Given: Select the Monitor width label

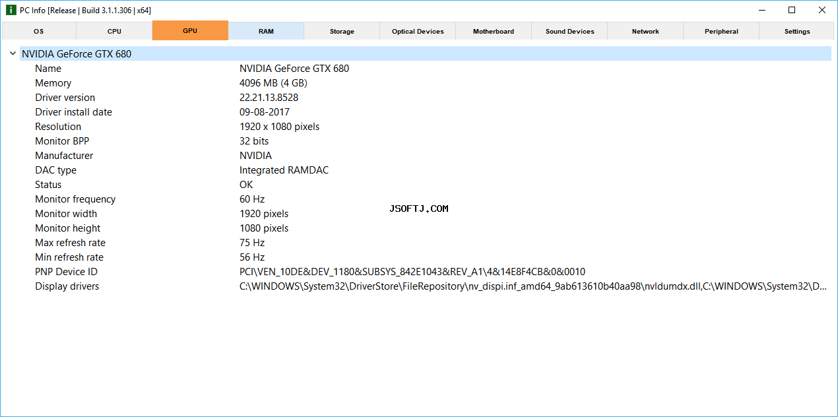Looking at the screenshot, I should 66,214.
